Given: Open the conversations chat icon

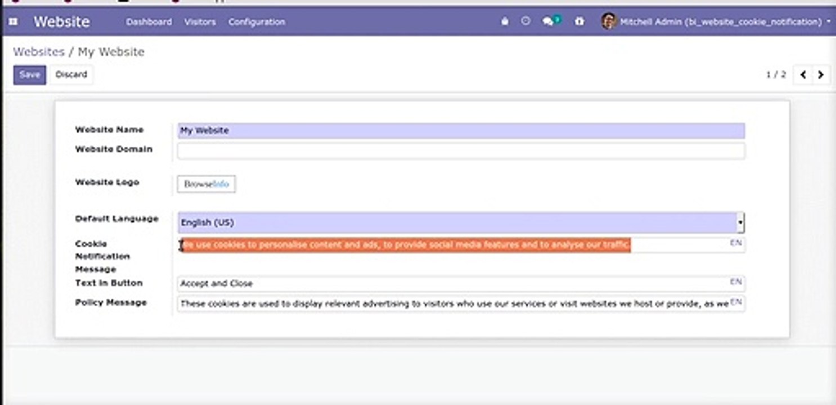Looking at the screenshot, I should [x=550, y=21].
